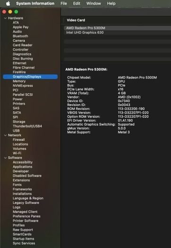This screenshot has height=248, width=171.
Task: Select Camera in the sidebar
Action: [x=19, y=41]
